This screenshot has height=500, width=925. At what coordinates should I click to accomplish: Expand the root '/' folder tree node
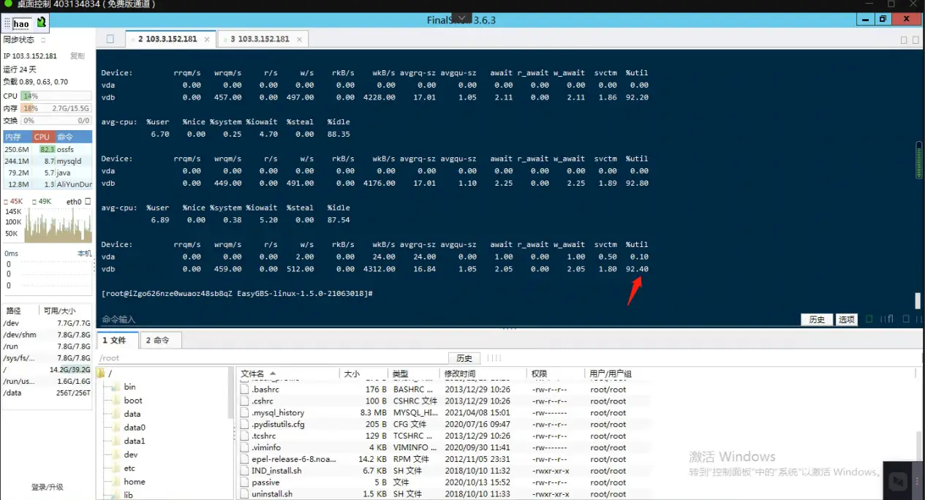[x=101, y=374]
